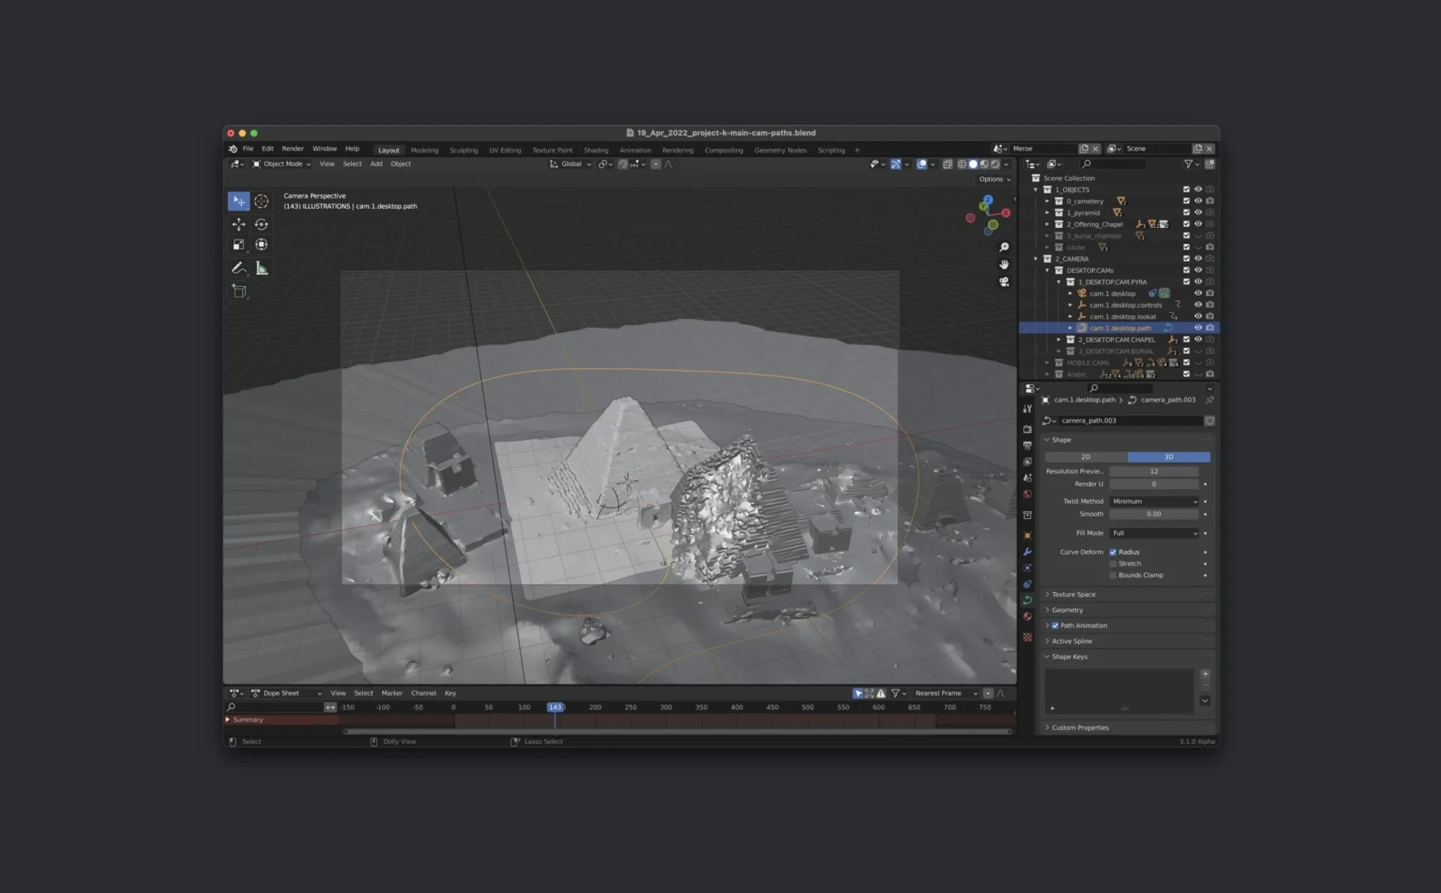Viewport: 1441px width, 893px height.
Task: Open the Object Mode dropdown
Action: [x=281, y=164]
